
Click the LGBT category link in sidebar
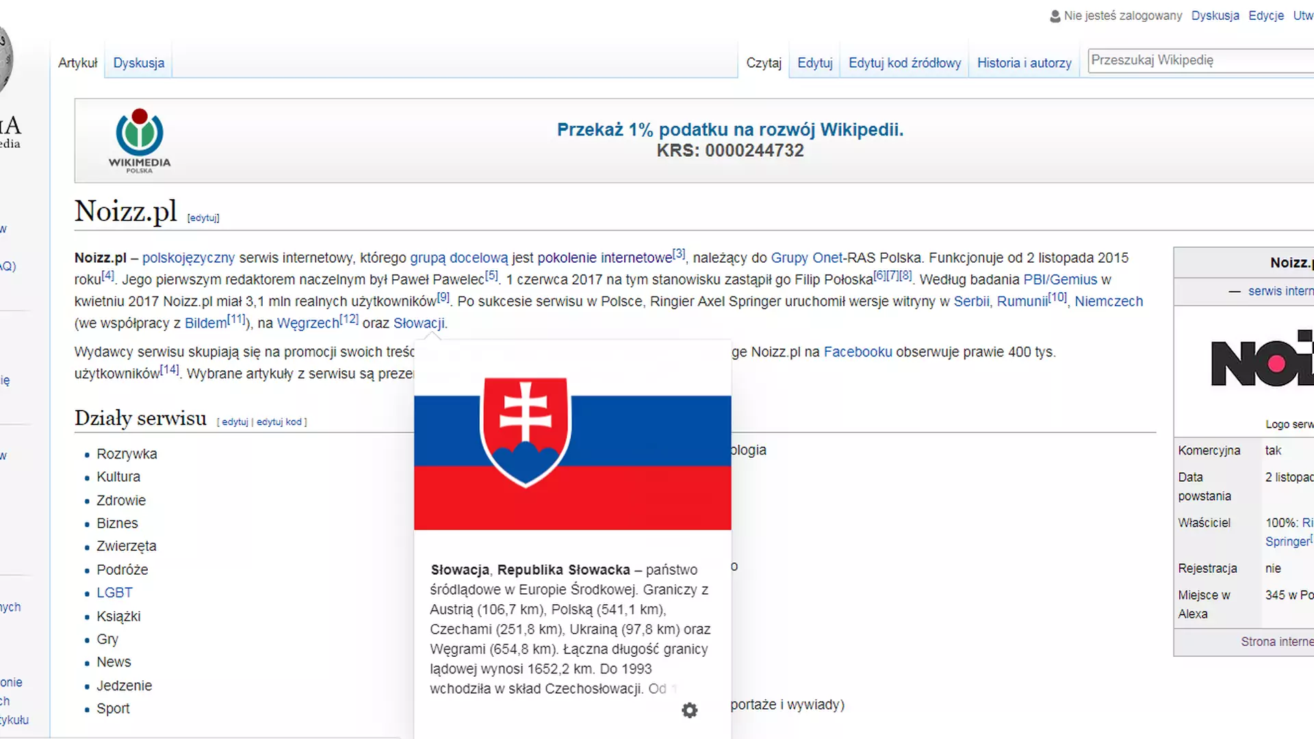pyautogui.click(x=114, y=592)
